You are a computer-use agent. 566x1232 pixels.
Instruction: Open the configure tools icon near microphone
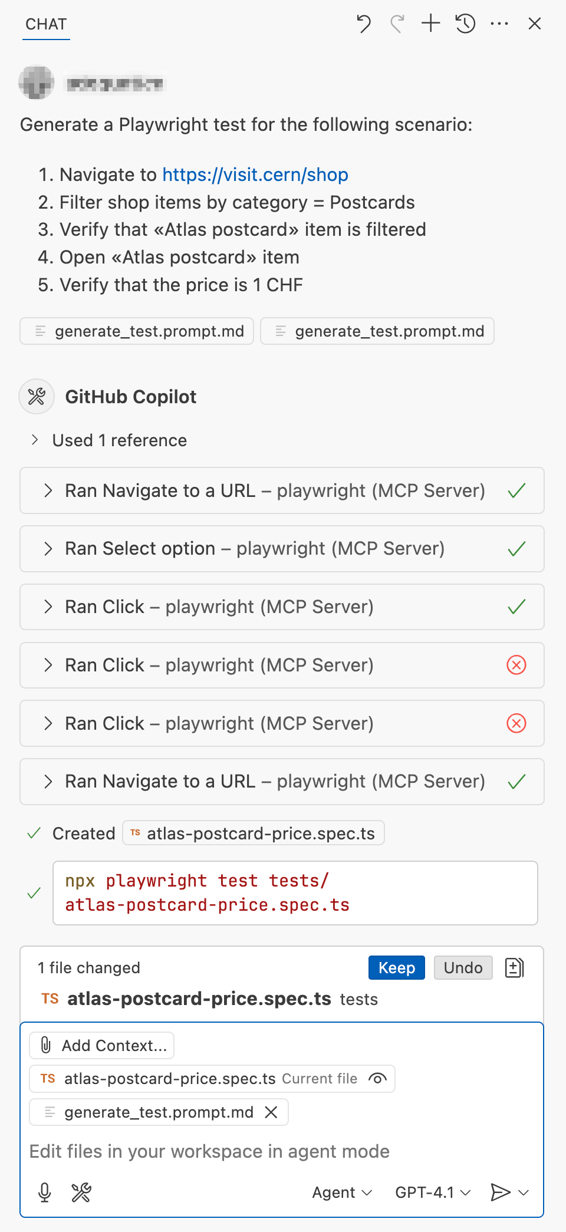[81, 1193]
